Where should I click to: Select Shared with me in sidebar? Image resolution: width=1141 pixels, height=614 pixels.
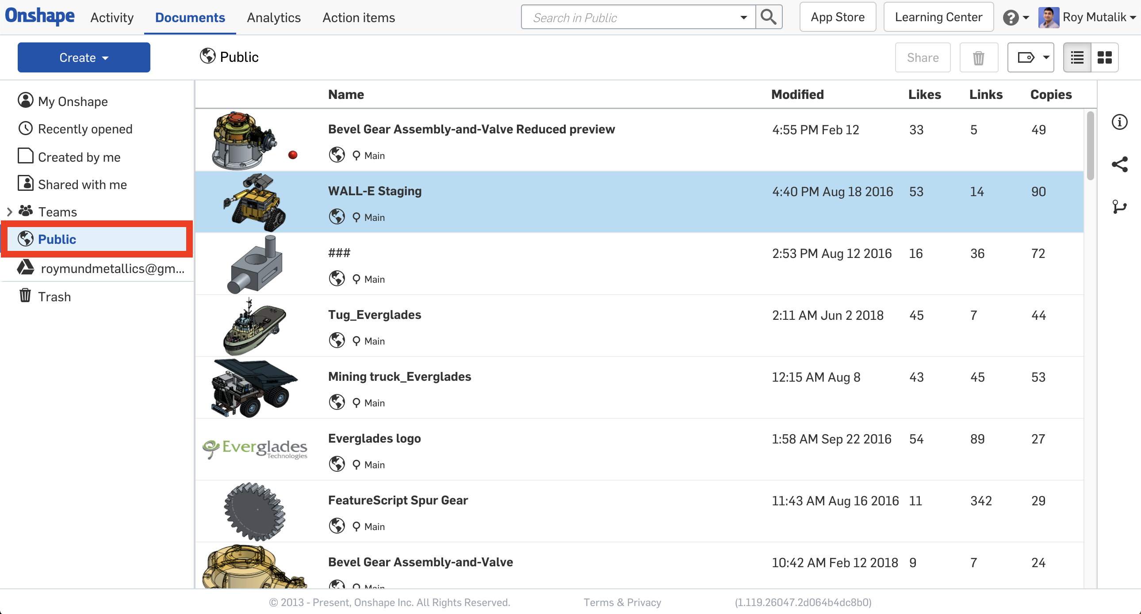click(82, 185)
